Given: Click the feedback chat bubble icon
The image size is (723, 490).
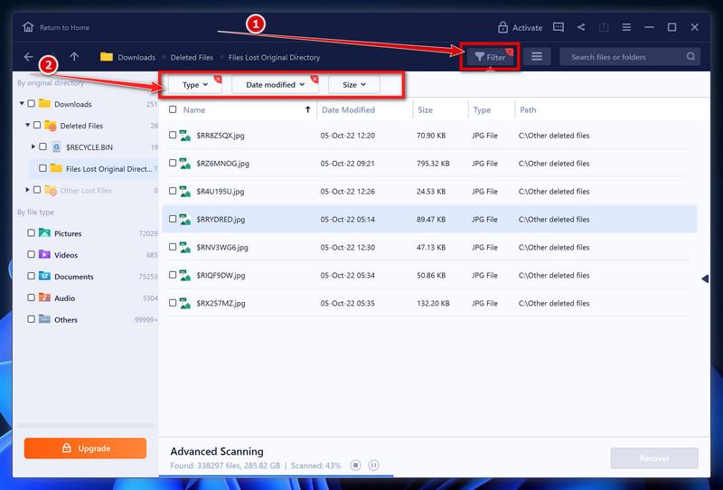Looking at the screenshot, I should pos(559,27).
